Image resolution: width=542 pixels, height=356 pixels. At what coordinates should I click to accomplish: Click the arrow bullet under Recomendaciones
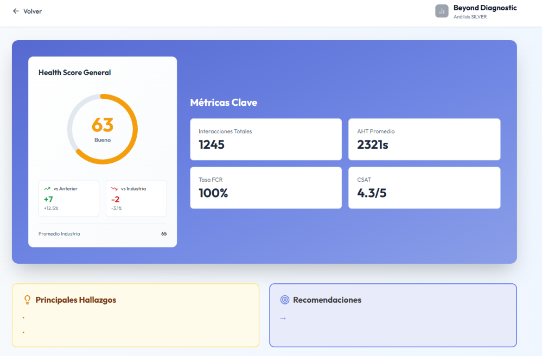tap(283, 319)
